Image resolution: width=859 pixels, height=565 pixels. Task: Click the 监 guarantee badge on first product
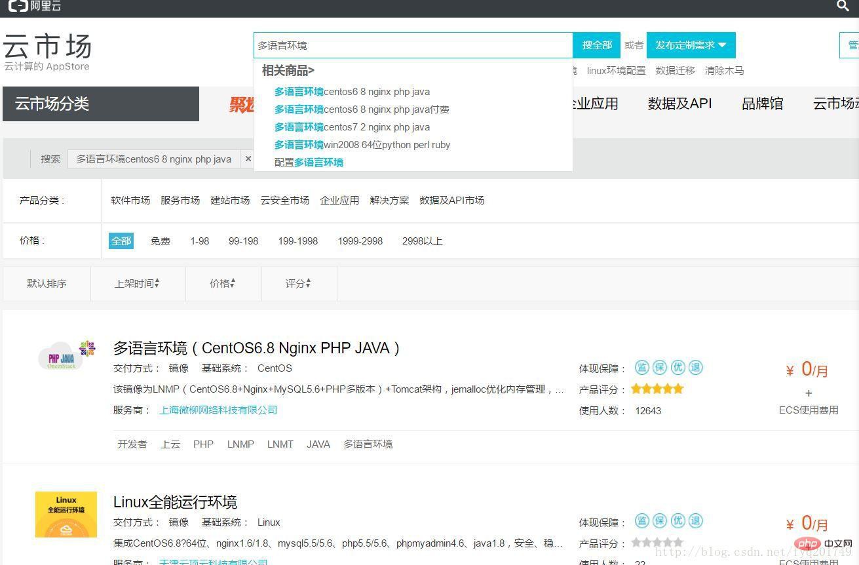click(641, 368)
